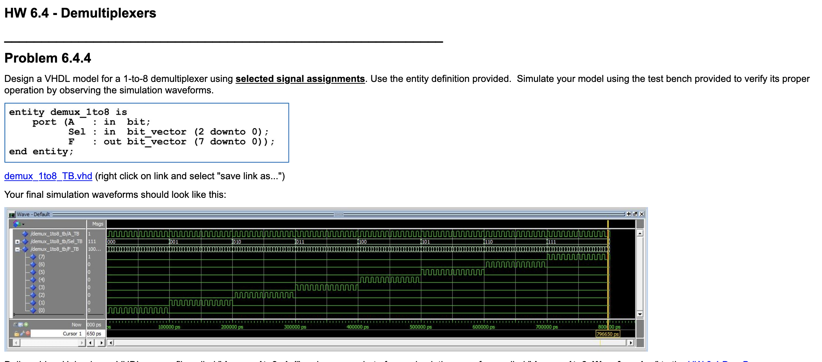Insert a new cursor with the green plus icon

coord(26,324)
